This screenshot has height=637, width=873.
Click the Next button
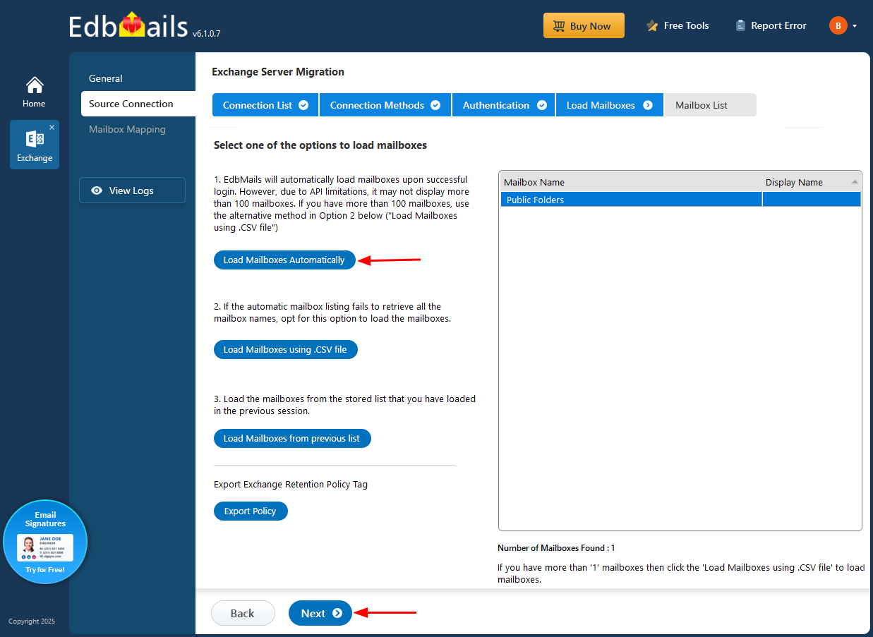(x=320, y=613)
